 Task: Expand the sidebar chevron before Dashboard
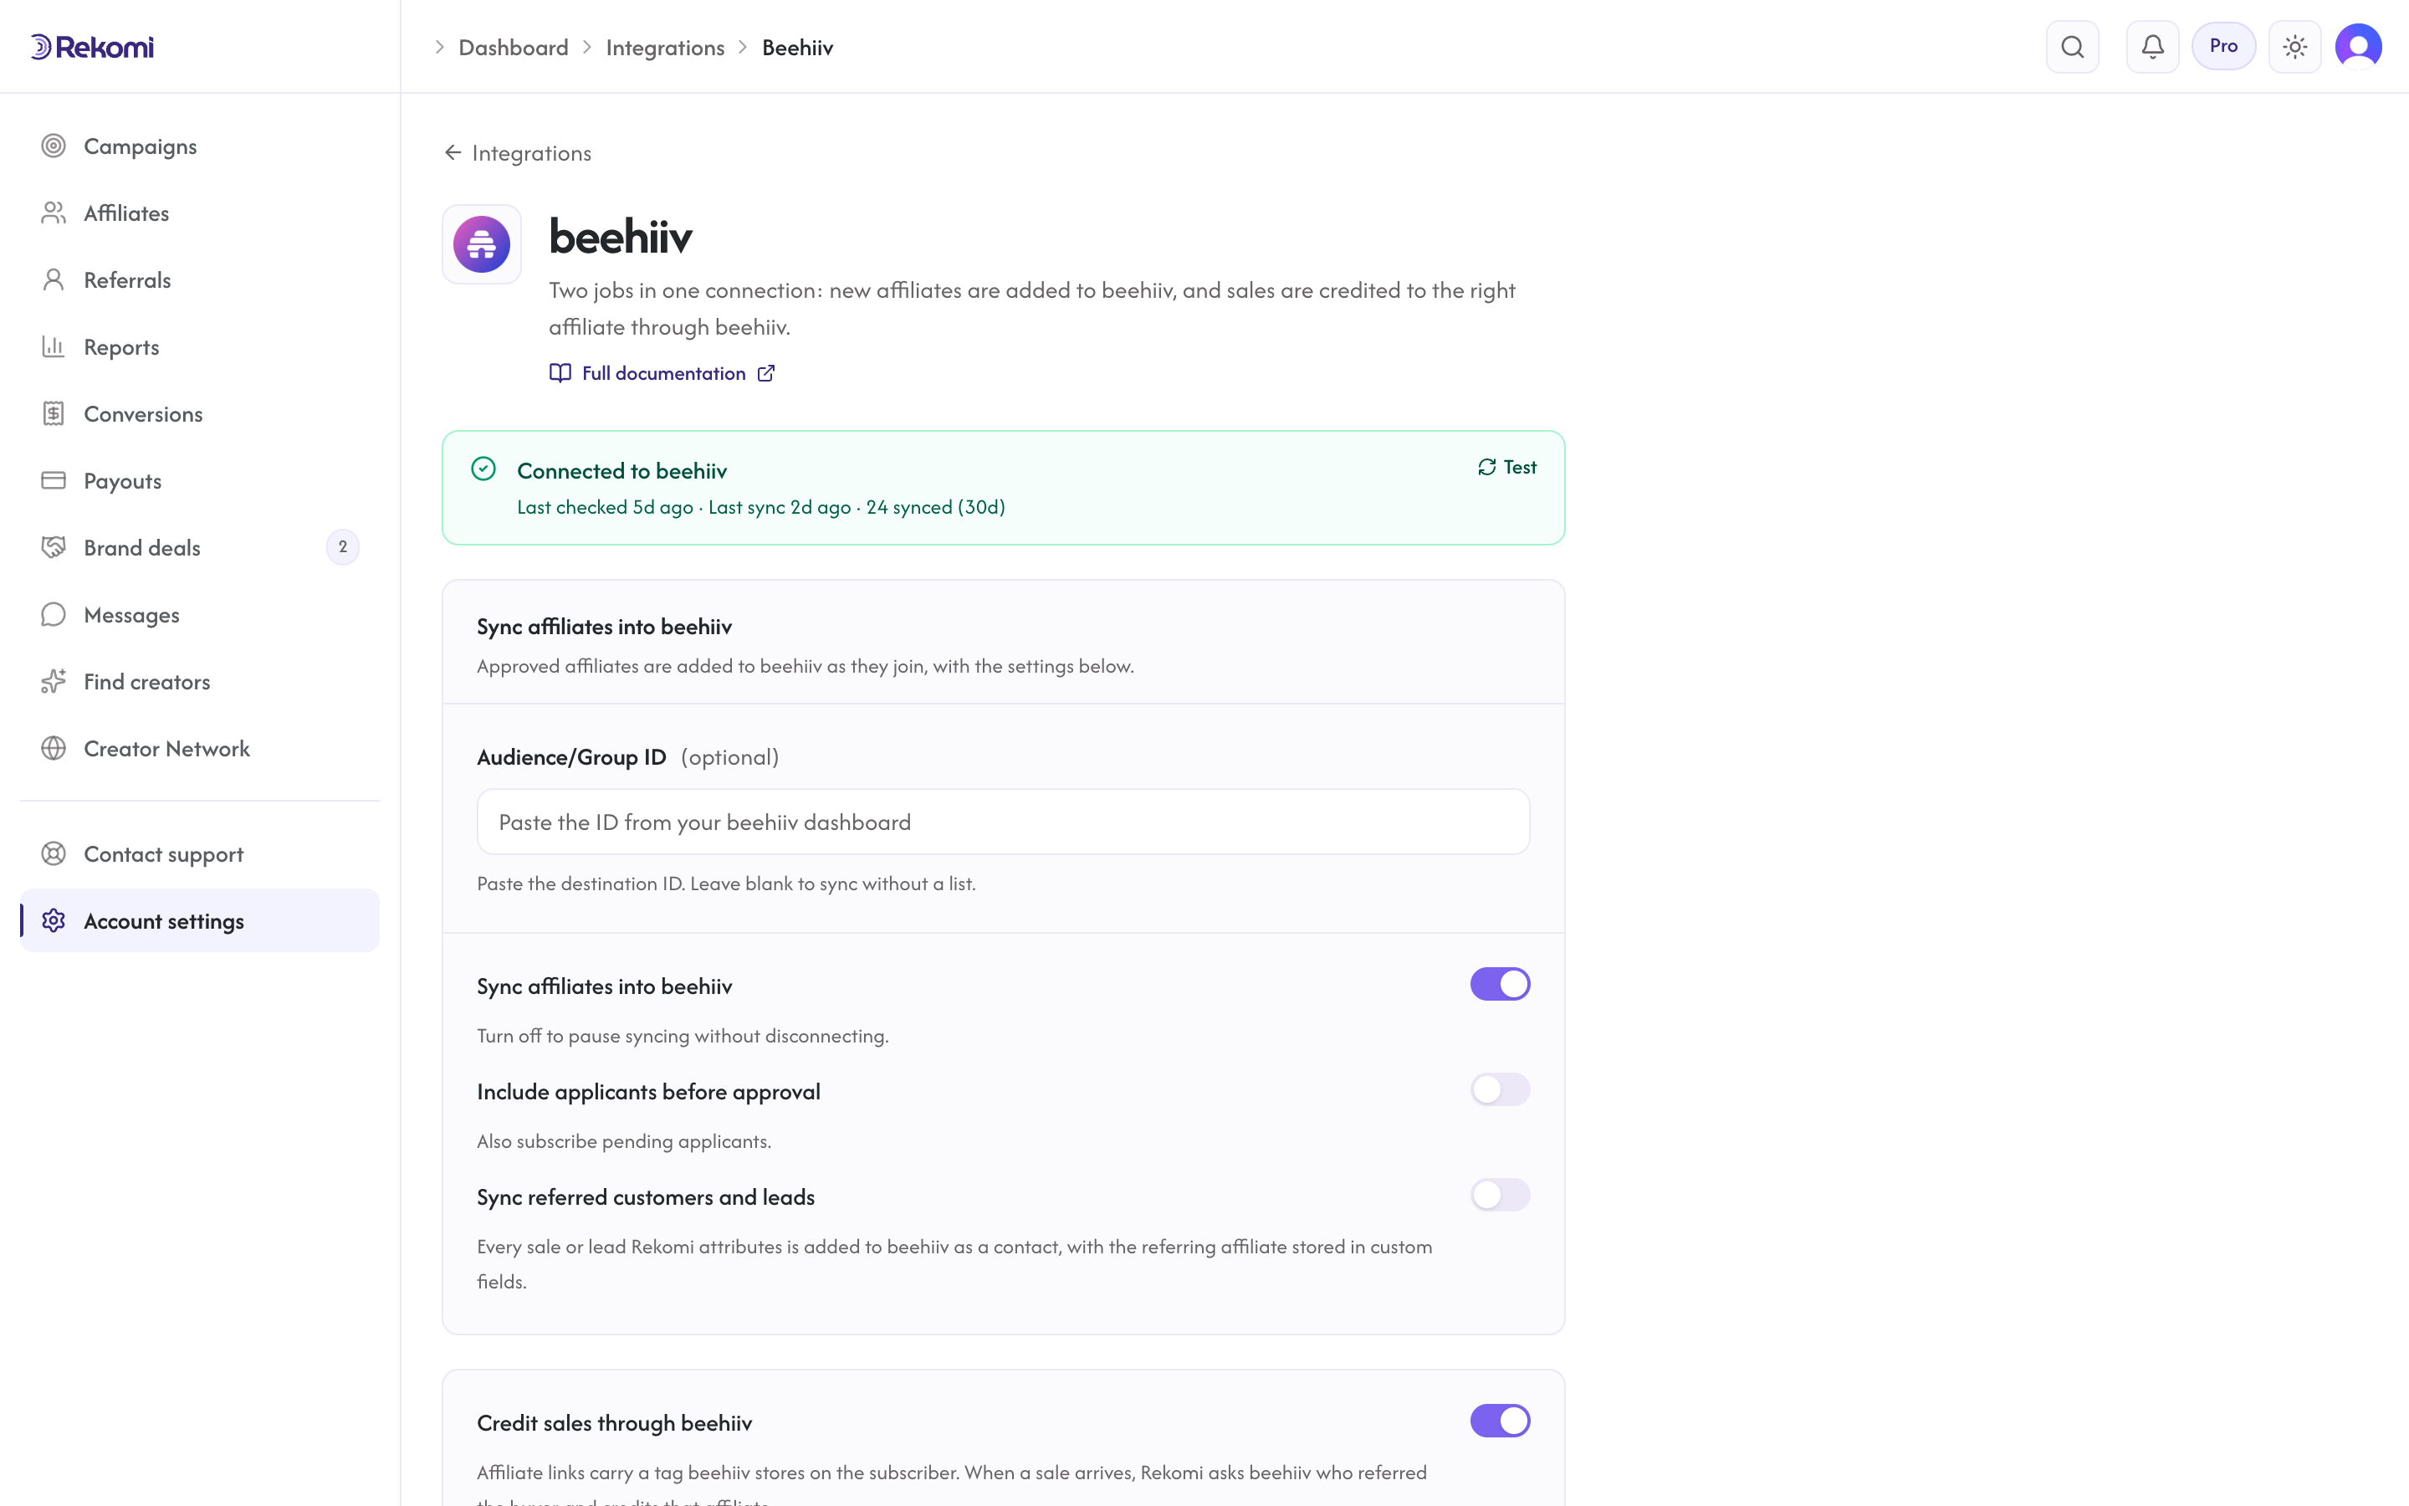click(439, 47)
